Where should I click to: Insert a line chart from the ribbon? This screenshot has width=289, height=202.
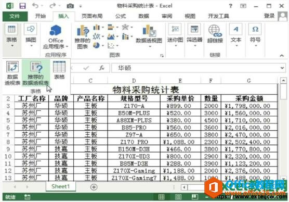coord(98,36)
